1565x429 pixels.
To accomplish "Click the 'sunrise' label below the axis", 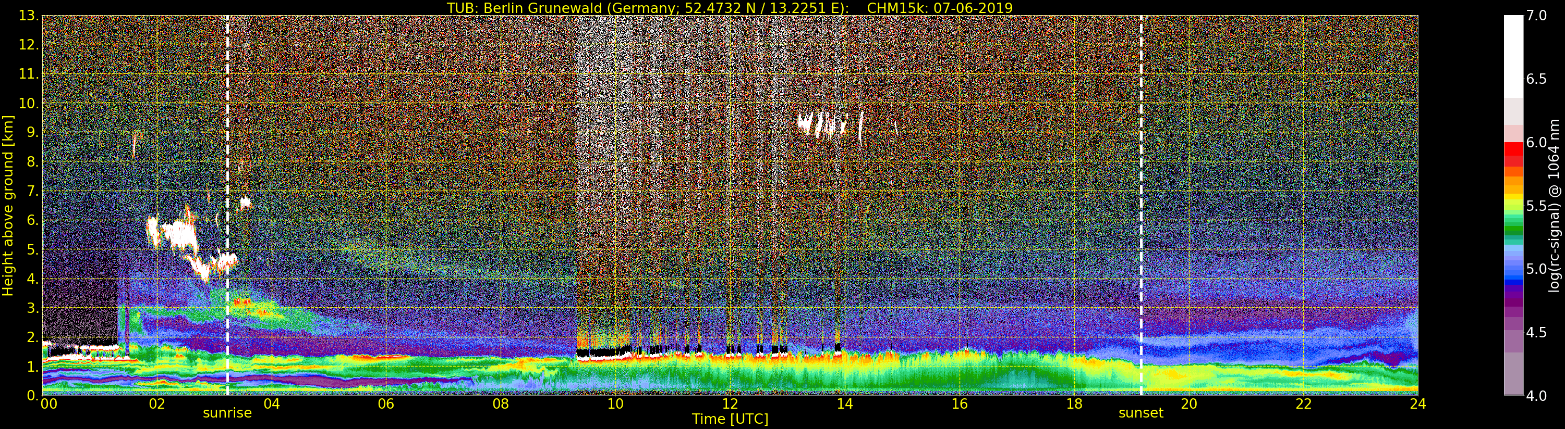I will tap(227, 413).
